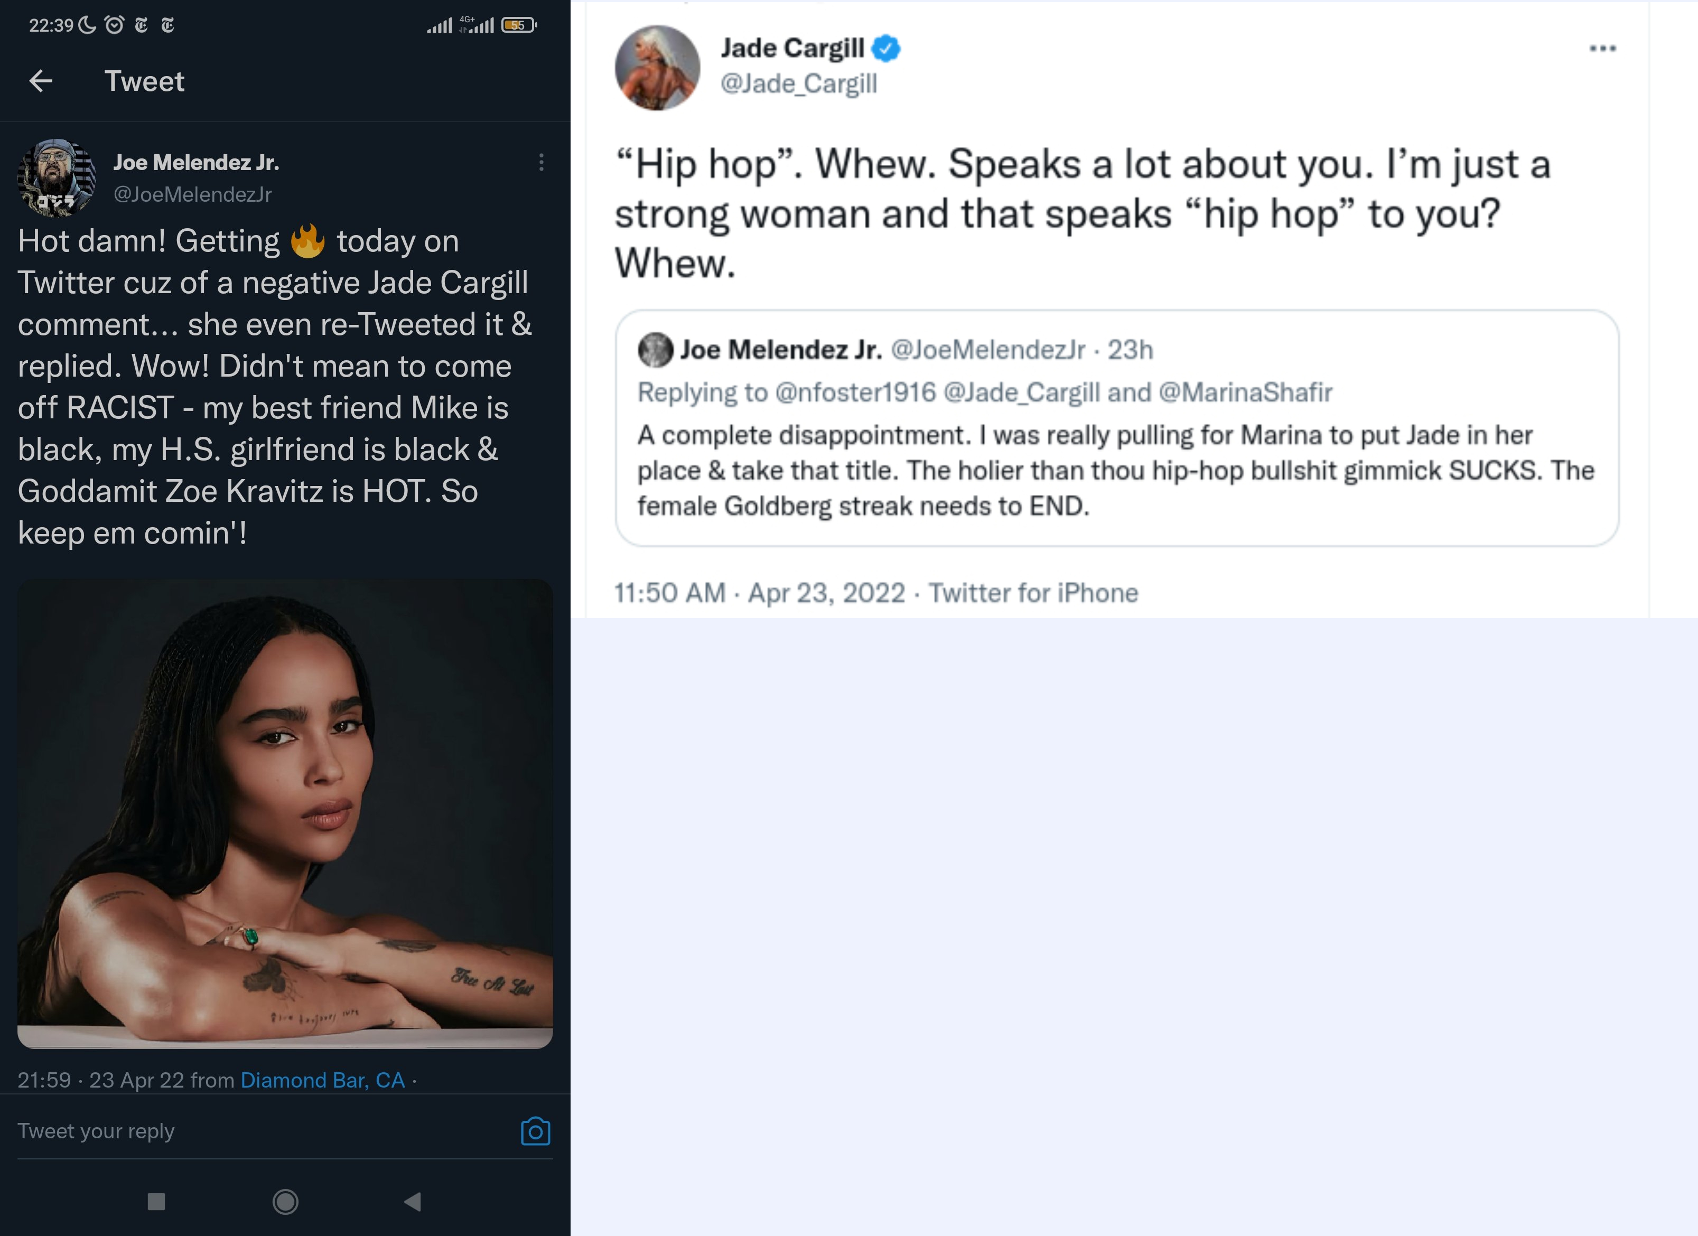Open the vertical three-dot menu on Joe's tweet
Screen dimensions: 1698x1236
pos(542,163)
